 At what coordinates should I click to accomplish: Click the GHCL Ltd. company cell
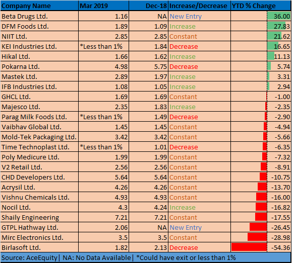tap(39, 97)
